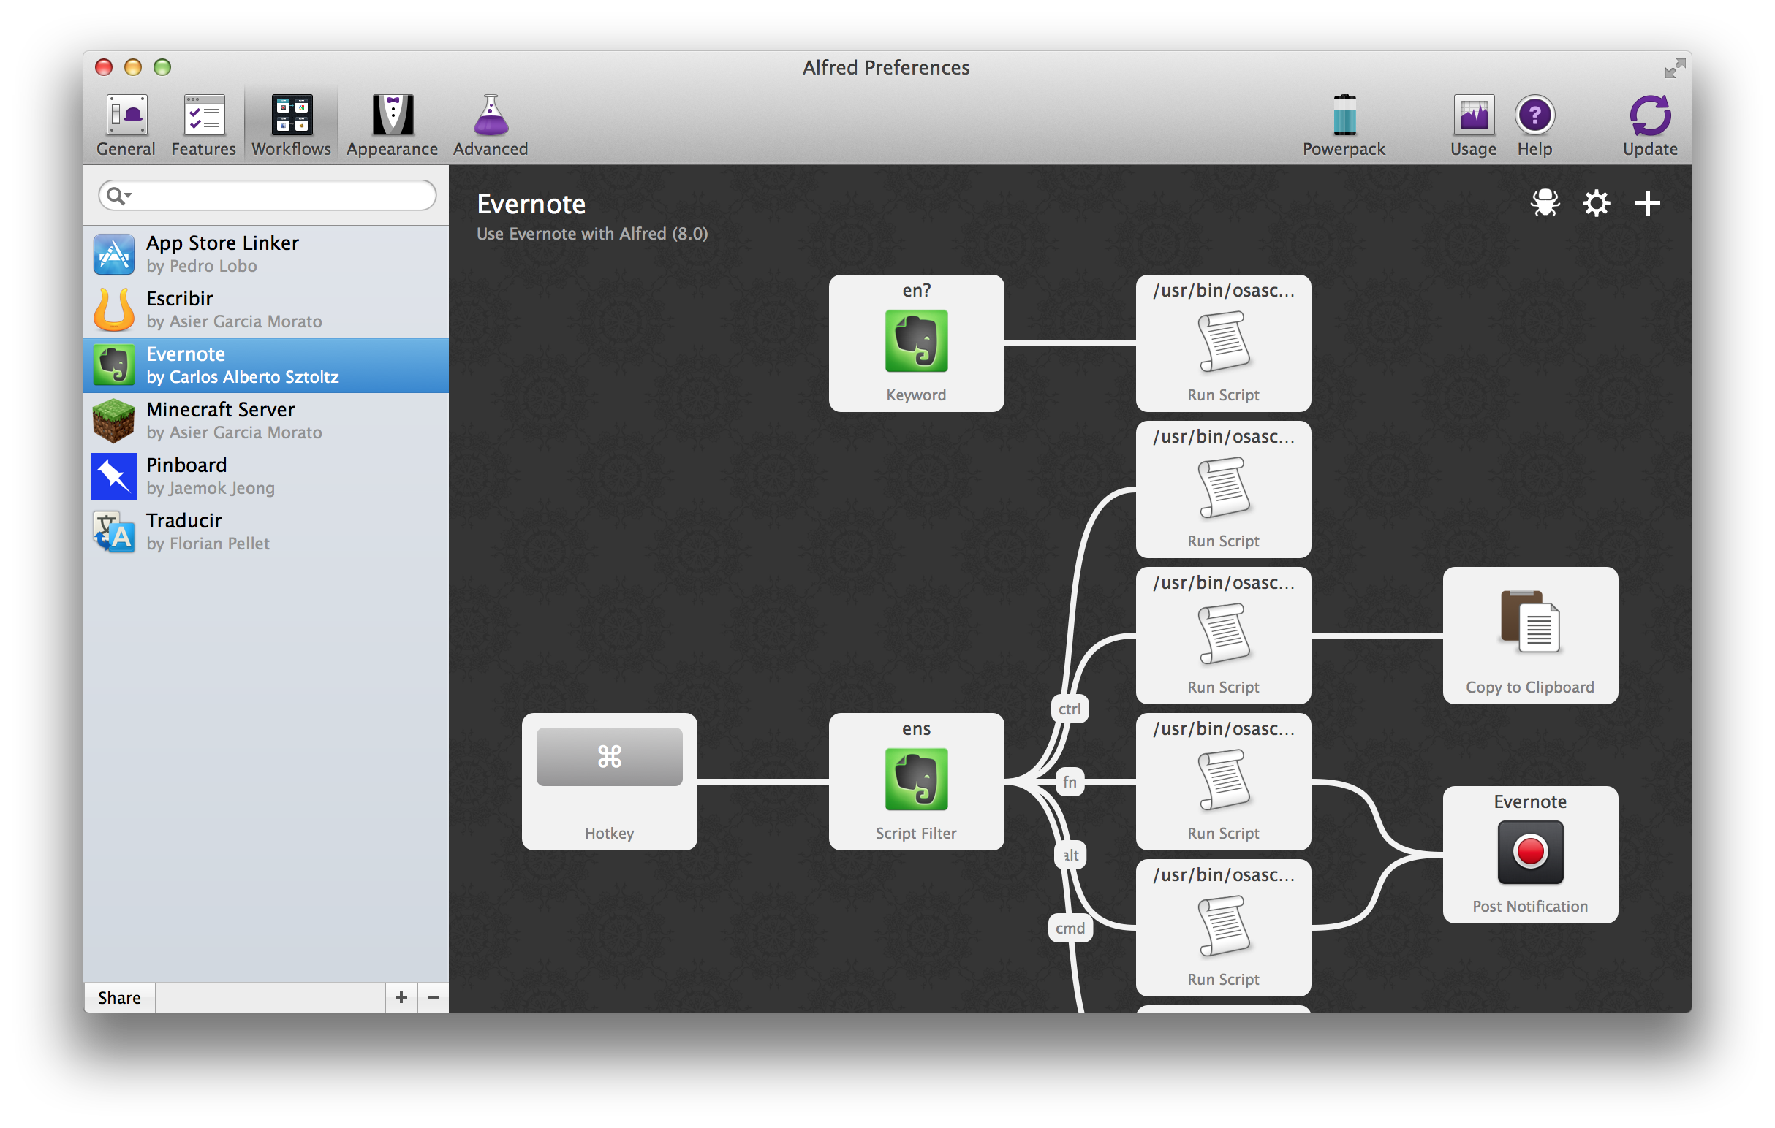The image size is (1775, 1128).
Task: Select the 'en?' Keyword node
Action: coord(915,343)
